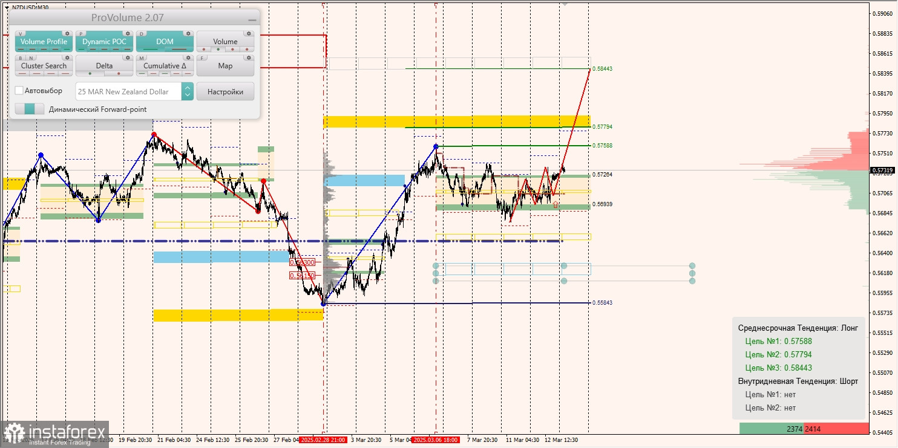
Task: Click the 0.57588 target level label
Action: click(602, 146)
